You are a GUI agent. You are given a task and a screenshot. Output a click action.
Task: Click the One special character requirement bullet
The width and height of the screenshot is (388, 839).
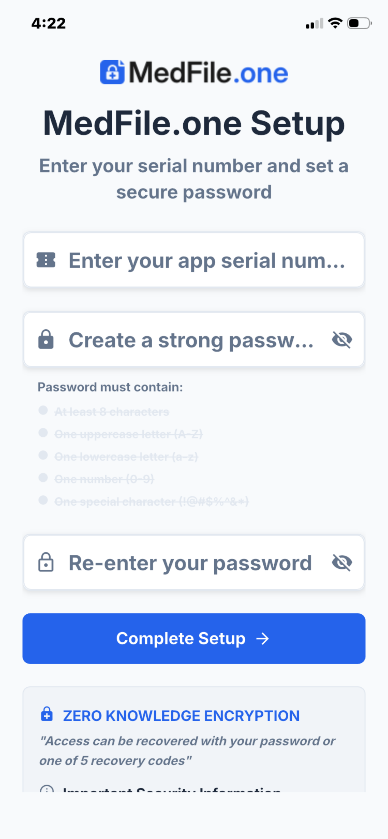[x=43, y=500]
